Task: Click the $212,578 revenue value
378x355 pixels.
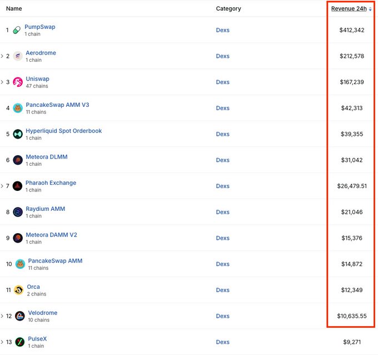Action: [x=352, y=56]
